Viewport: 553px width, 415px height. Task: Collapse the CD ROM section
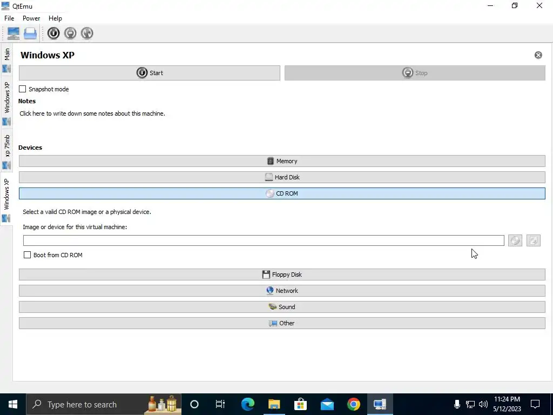pyautogui.click(x=282, y=193)
